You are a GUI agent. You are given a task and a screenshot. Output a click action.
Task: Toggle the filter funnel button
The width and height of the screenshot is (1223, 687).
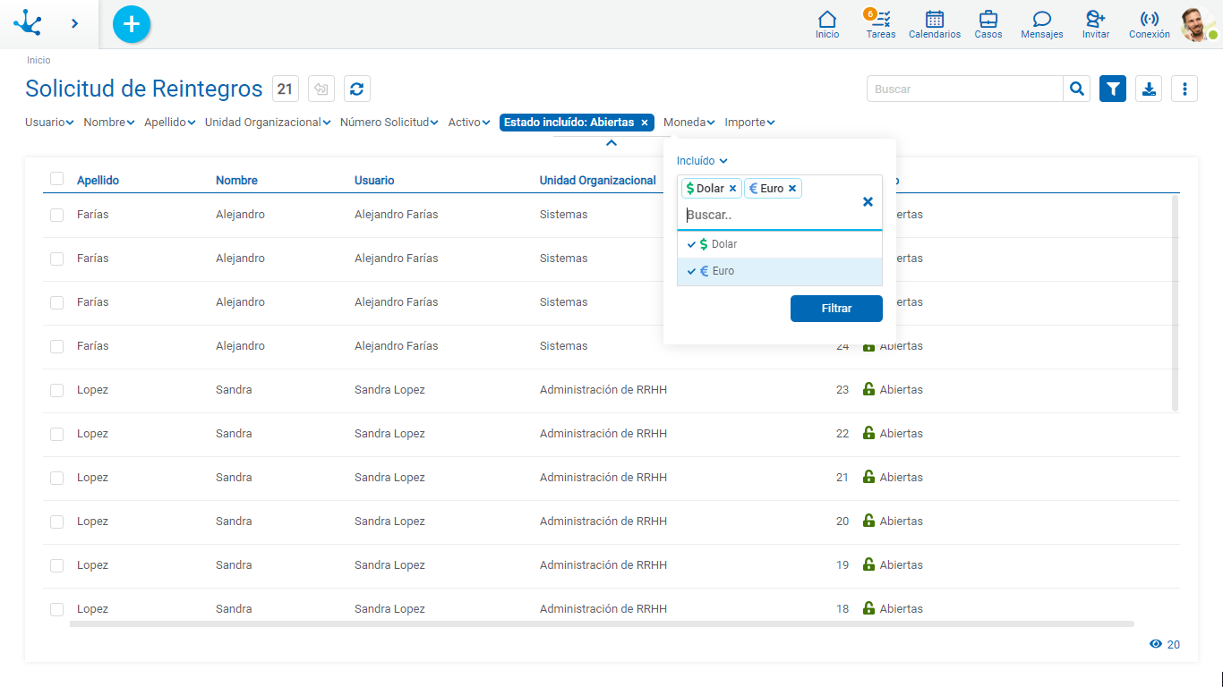point(1113,89)
